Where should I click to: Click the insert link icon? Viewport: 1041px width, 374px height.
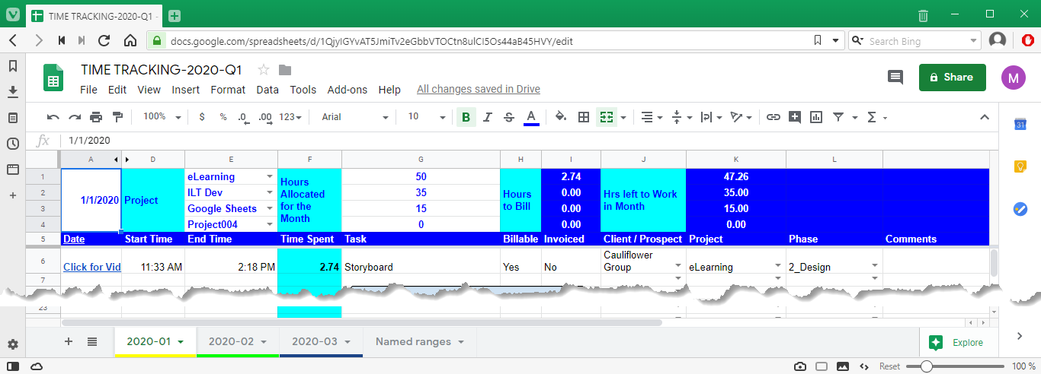(774, 117)
